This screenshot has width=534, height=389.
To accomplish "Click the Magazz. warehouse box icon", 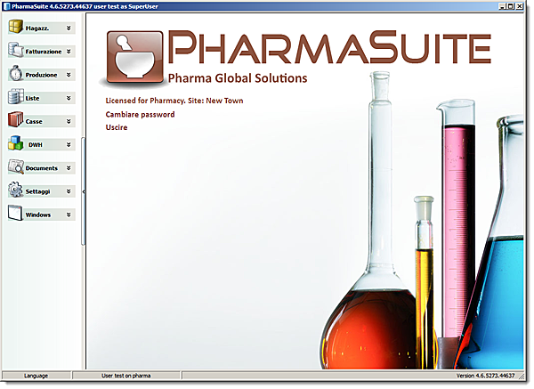I will pos(15,28).
